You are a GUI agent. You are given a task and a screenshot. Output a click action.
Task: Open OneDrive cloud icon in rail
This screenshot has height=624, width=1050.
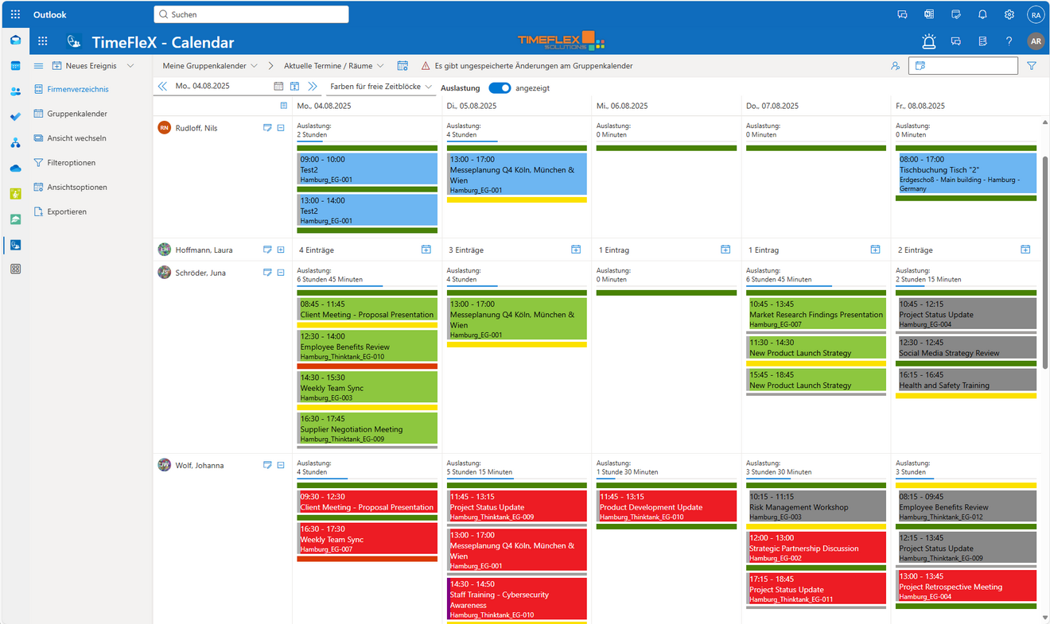(15, 169)
